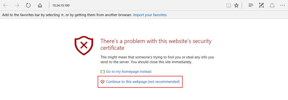
Task: Click the forward navigation arrow
Action: coord(17,5)
